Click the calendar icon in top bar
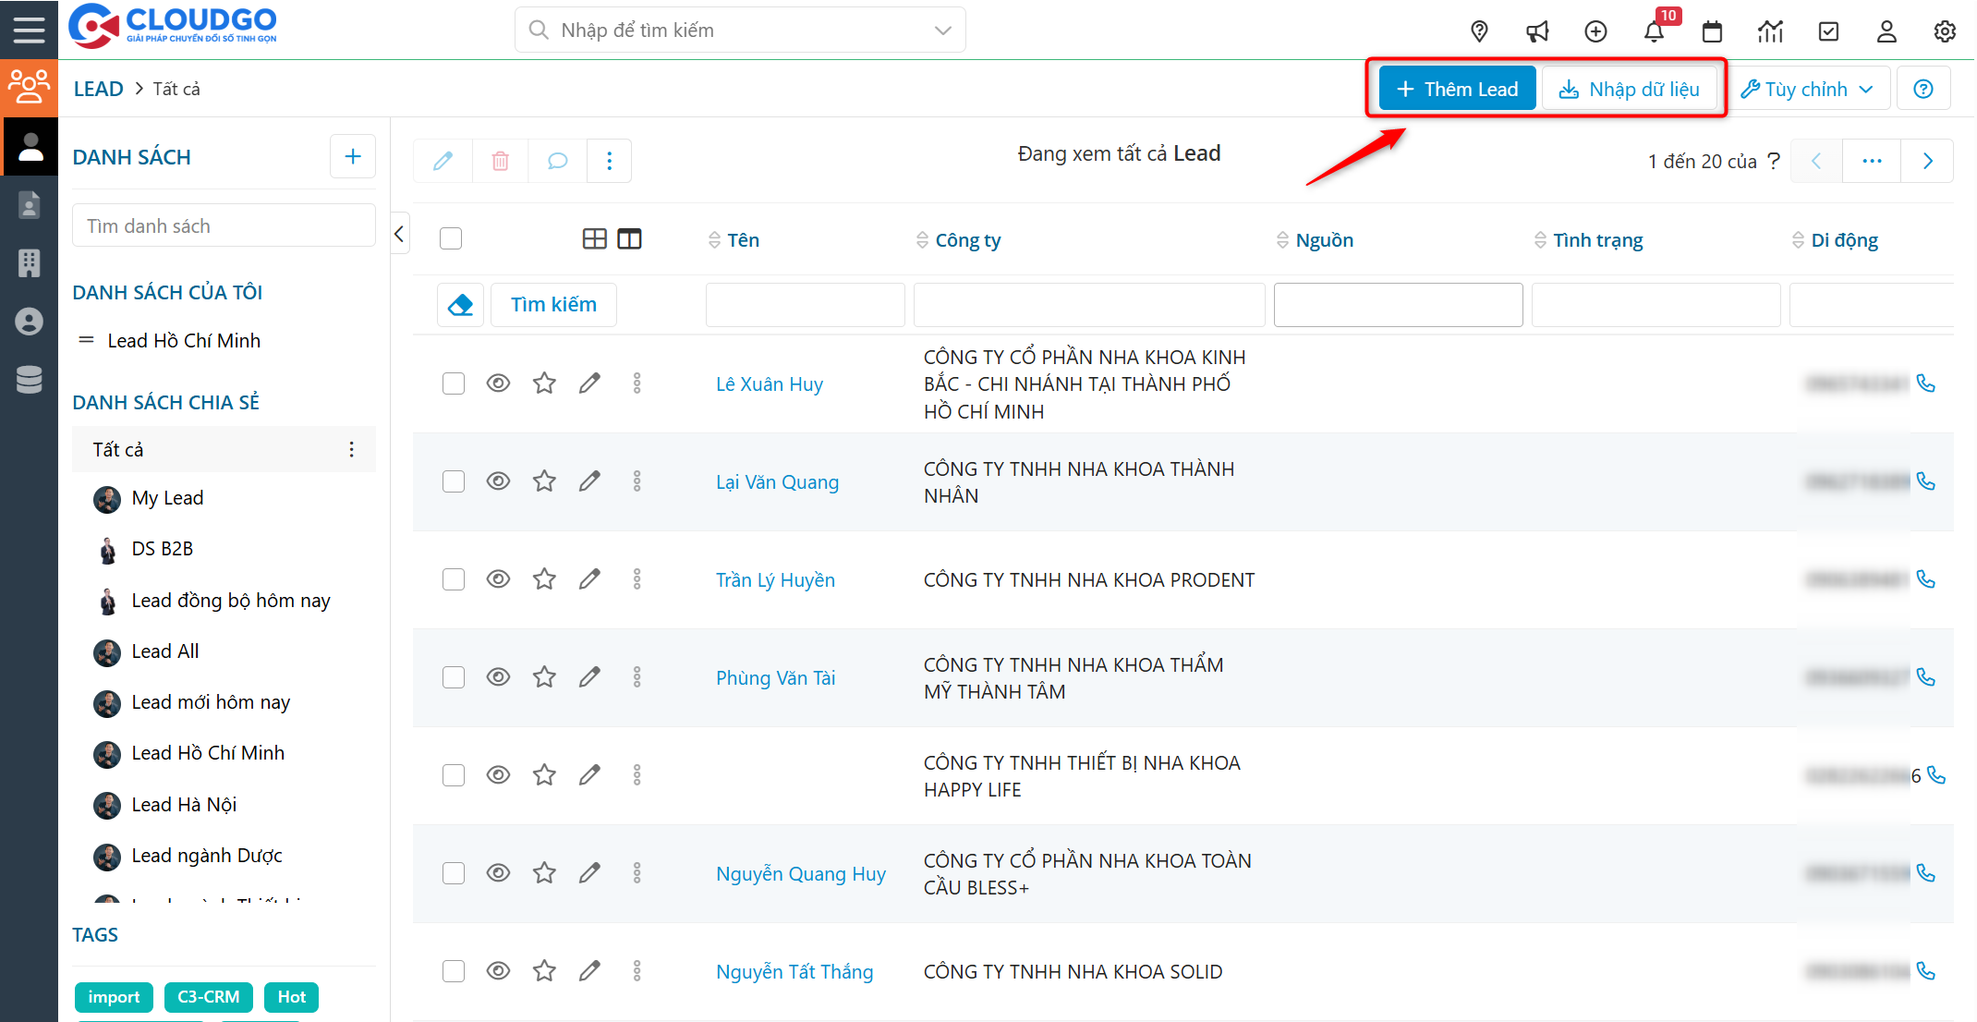 click(x=1712, y=31)
